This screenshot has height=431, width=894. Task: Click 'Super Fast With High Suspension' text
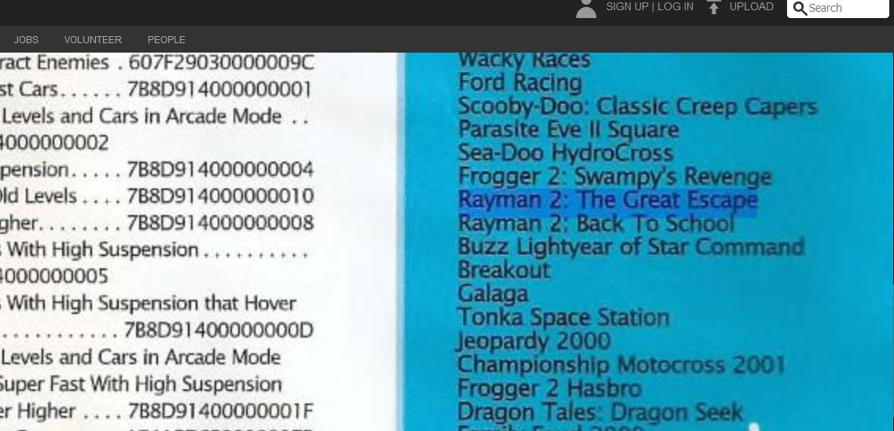coord(140,385)
